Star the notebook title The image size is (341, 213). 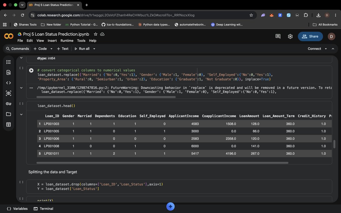[x=96, y=34]
